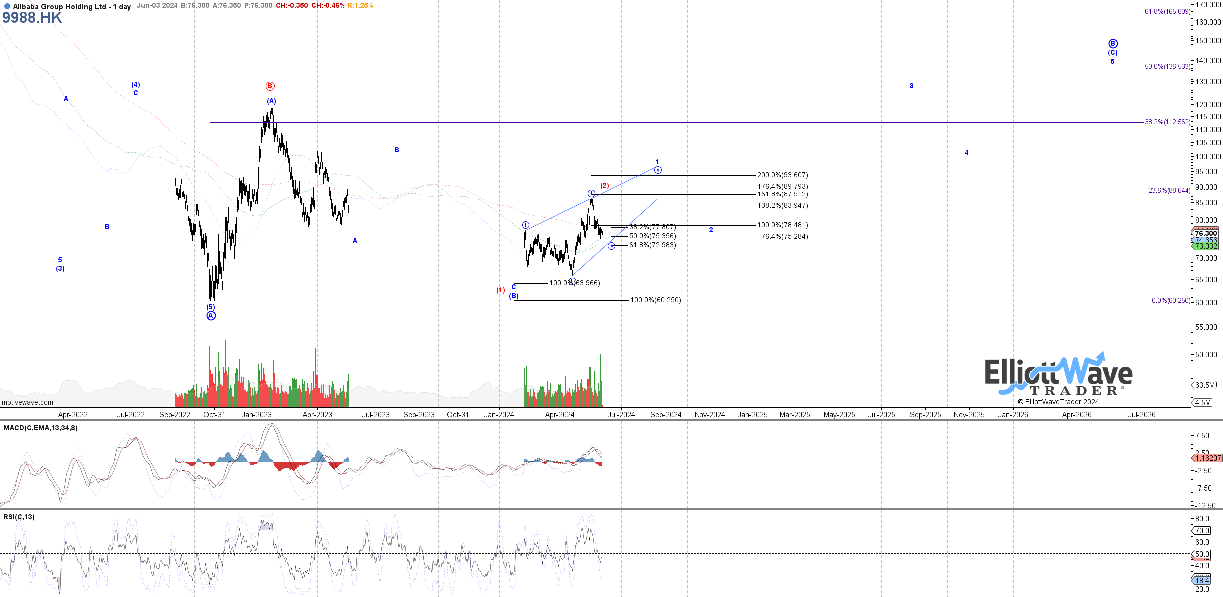1223x597 pixels.
Task: Click circled i marker on trendline start
Action: tap(526, 225)
